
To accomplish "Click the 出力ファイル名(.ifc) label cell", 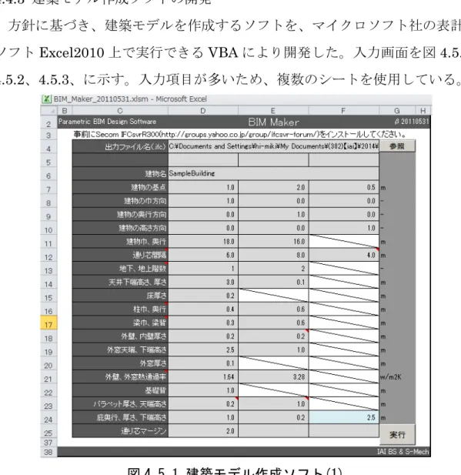I will pos(120,146).
